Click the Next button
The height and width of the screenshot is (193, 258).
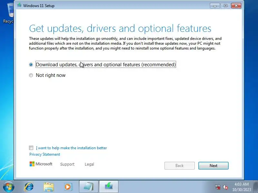[x=213, y=166]
